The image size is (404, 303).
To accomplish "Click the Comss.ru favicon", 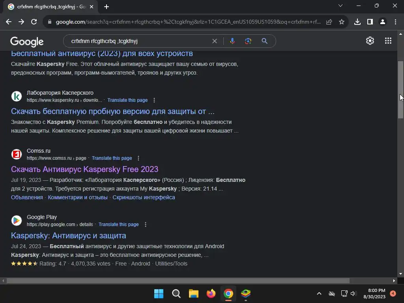I will point(17,154).
